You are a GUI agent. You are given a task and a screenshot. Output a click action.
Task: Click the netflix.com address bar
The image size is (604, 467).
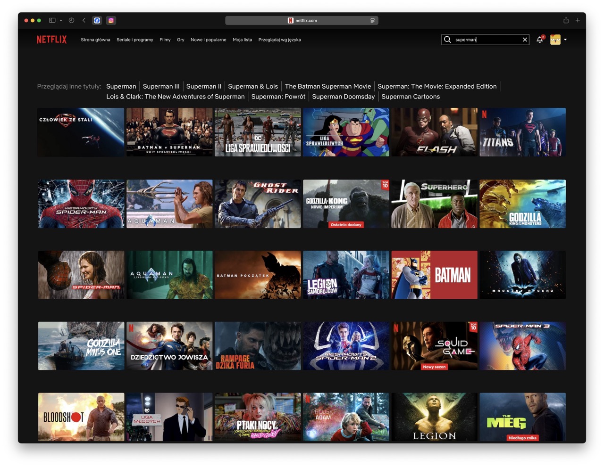point(302,20)
